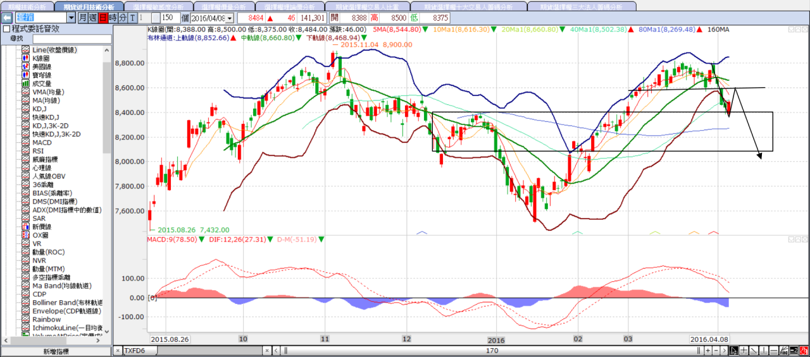
Task: Toggle weekly (週) period button
Action: [x=93, y=18]
